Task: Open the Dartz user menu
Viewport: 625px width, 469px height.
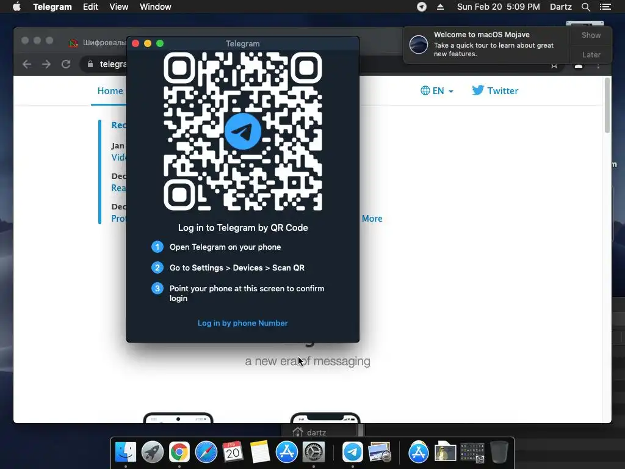Action: 561,7
